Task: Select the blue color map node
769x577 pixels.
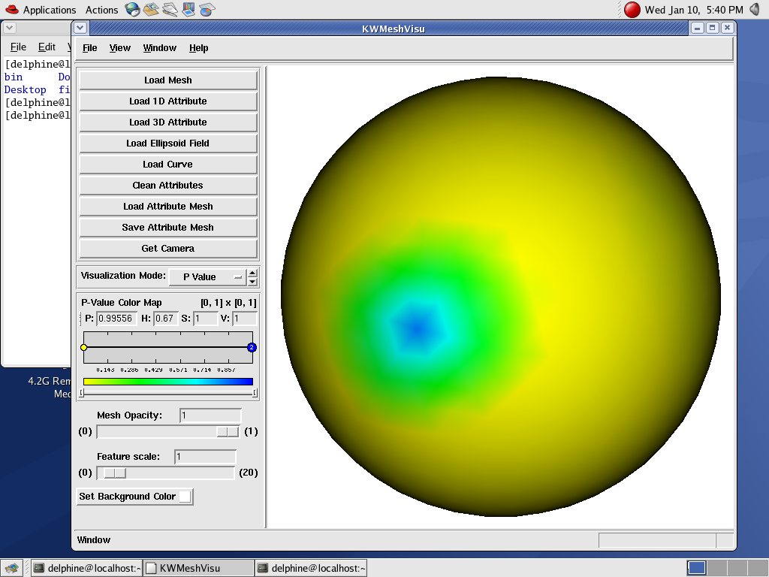Action: click(252, 347)
